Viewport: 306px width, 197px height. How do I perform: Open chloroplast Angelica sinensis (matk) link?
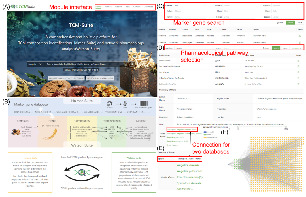(182, 130)
